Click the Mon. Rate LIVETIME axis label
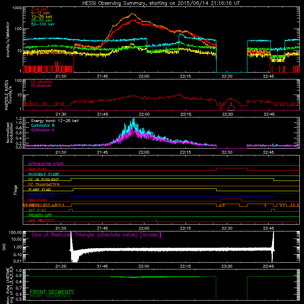 10,285
